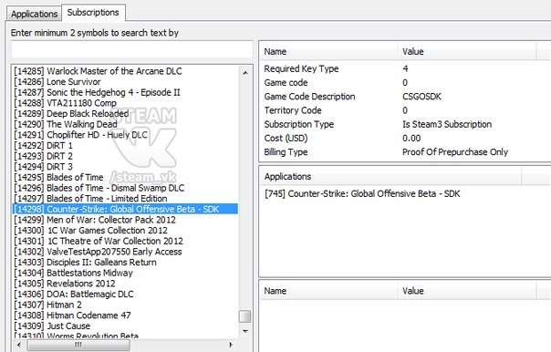
Task: Click the CSGOSDK value cell
Action: click(421, 97)
